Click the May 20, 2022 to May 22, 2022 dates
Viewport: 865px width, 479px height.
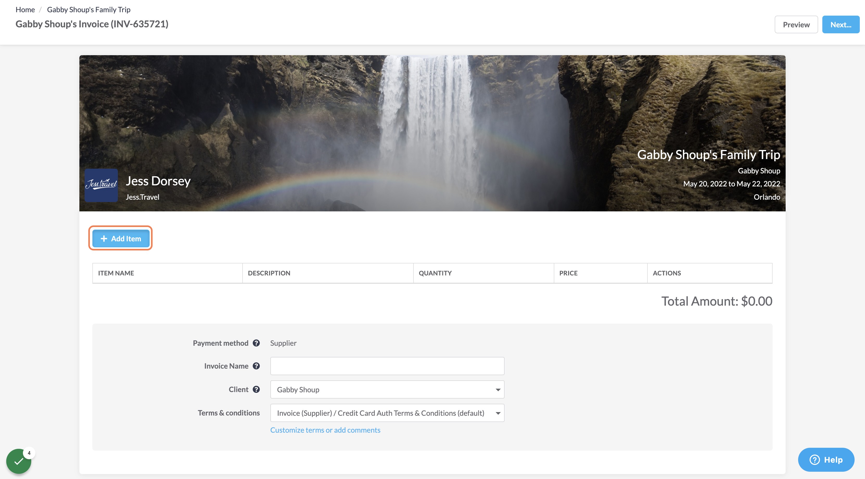tap(731, 184)
